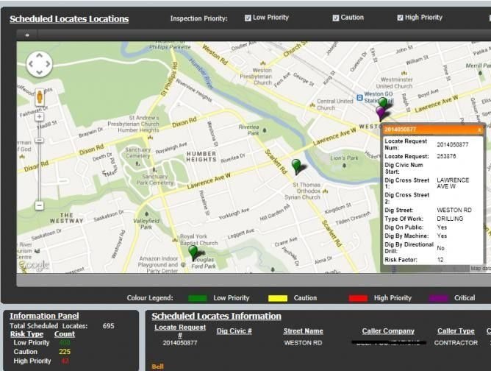Screen dimensions: 491x371
Task: Click the Google logo on the map
Action: coord(34,265)
